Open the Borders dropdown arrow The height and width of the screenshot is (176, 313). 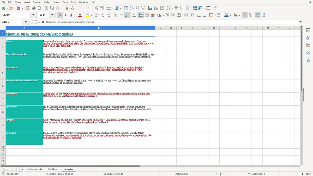click(215, 15)
